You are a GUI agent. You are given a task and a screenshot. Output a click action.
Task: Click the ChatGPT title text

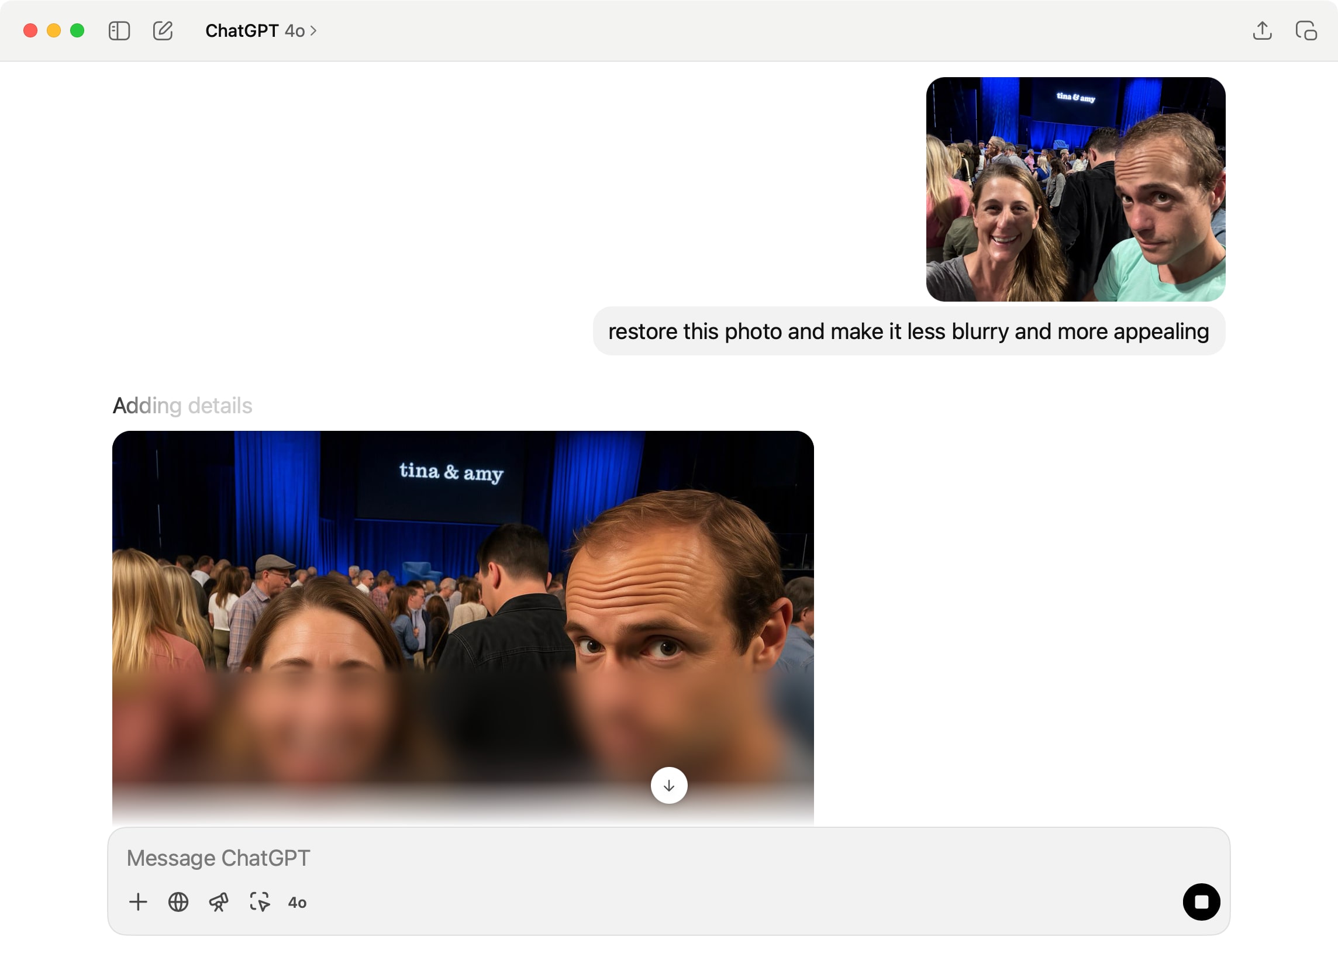[x=242, y=30]
